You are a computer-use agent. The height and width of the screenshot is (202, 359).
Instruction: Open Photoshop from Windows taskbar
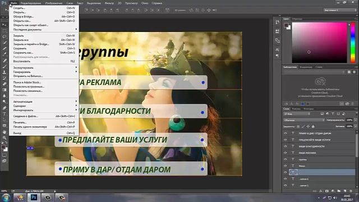34,197
